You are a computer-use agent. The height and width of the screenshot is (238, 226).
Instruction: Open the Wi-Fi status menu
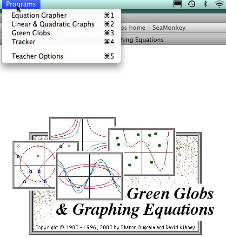pos(219,4)
